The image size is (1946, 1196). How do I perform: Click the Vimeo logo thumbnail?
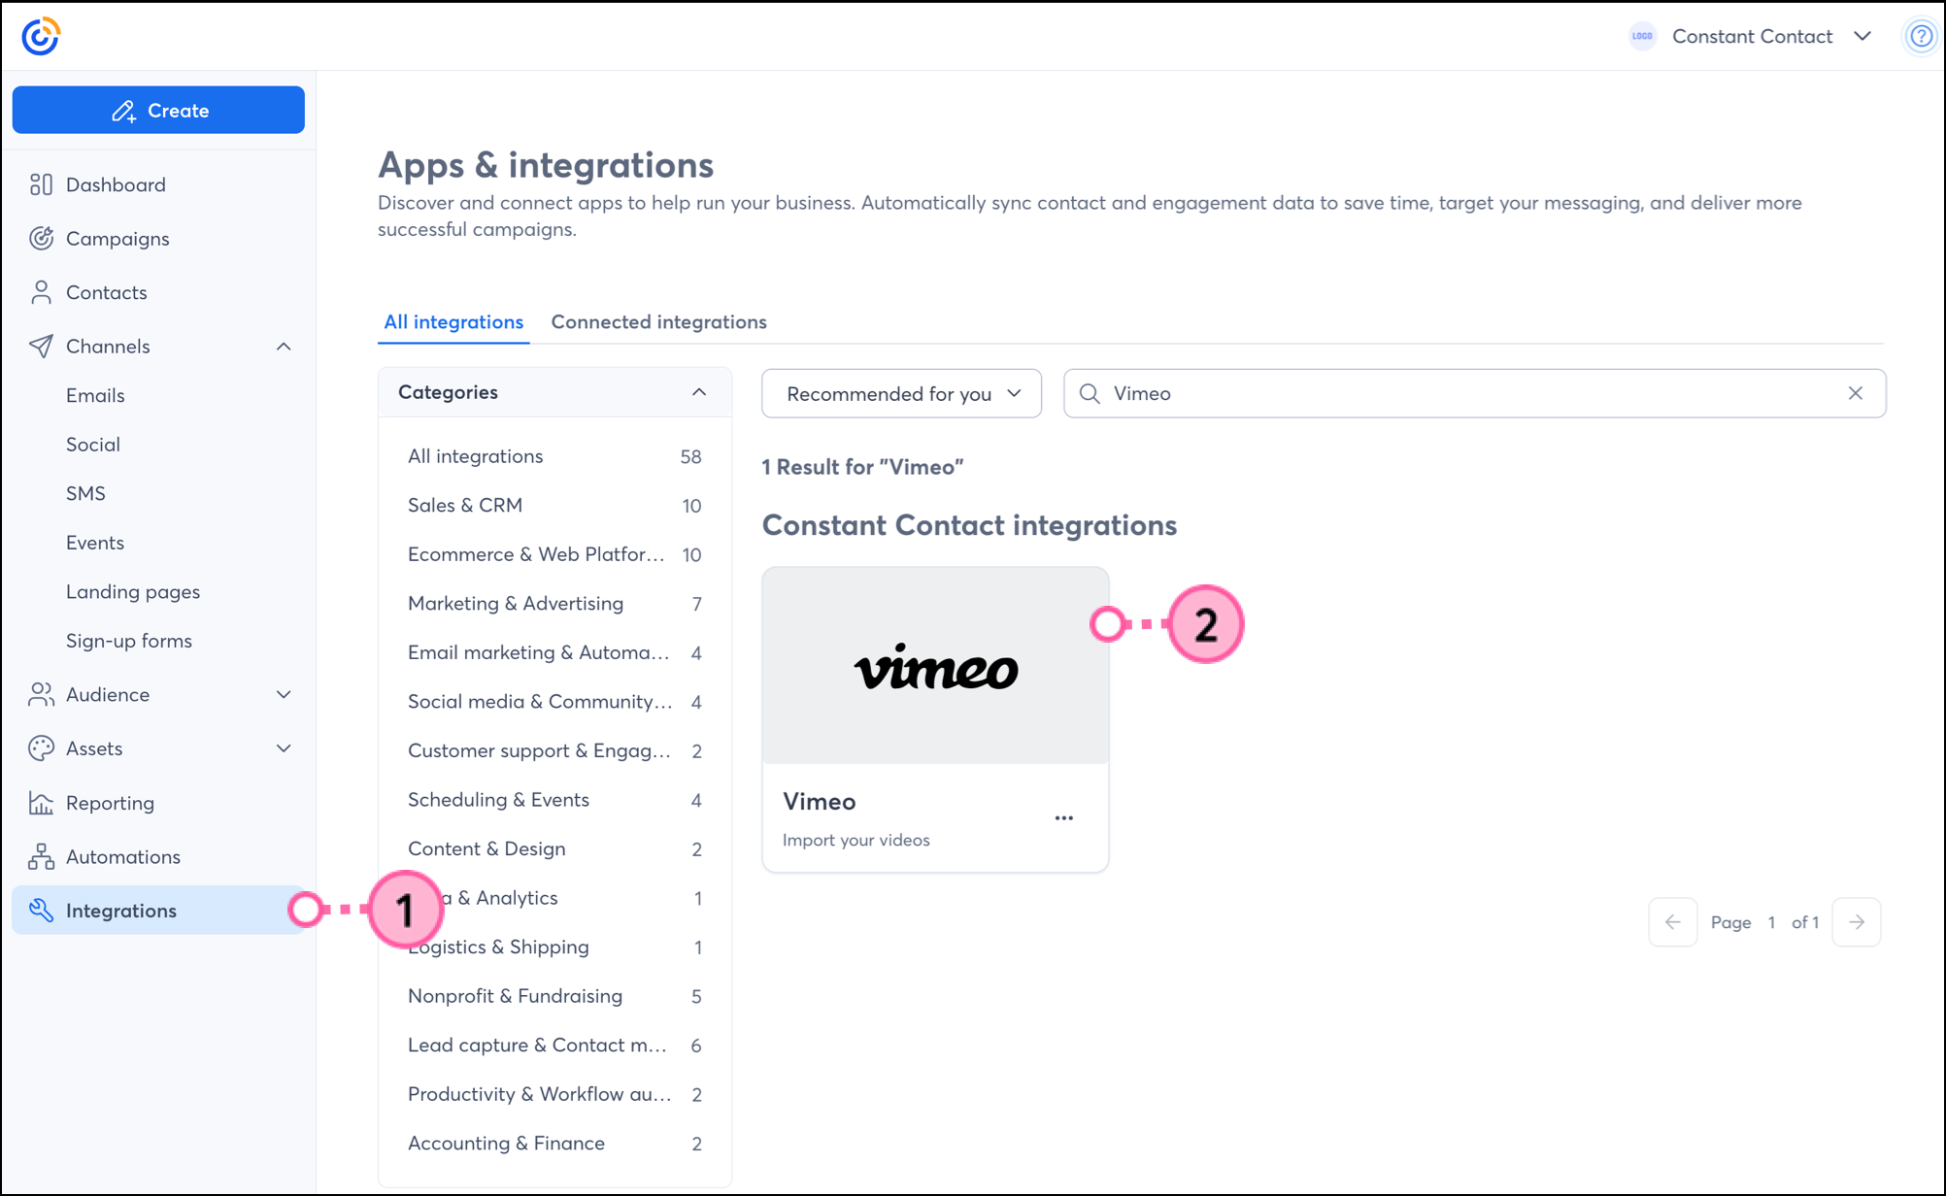[935, 668]
